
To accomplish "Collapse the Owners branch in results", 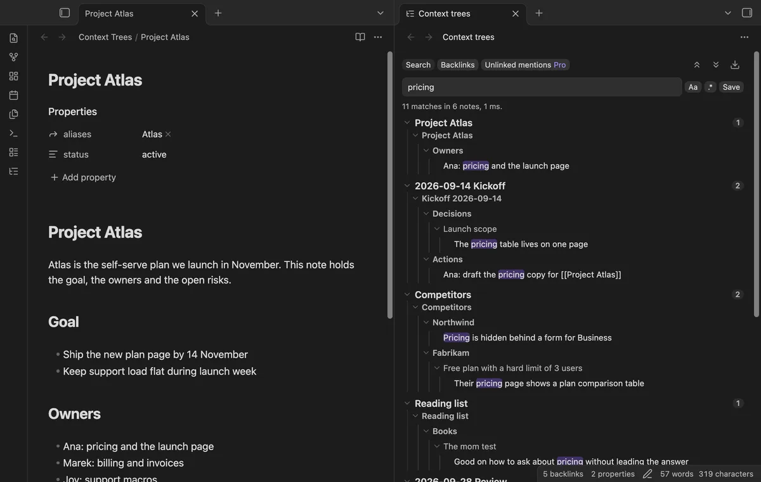I will pyautogui.click(x=426, y=150).
